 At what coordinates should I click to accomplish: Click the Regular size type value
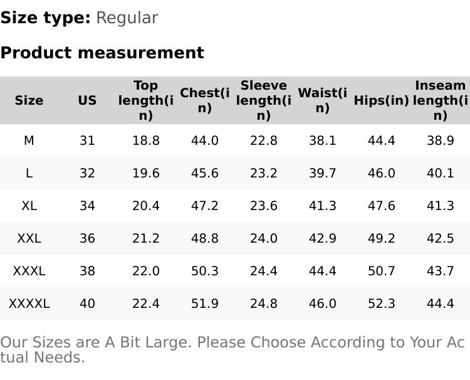point(127,18)
